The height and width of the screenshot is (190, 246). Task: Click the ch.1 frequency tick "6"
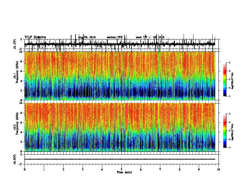click(21, 71)
